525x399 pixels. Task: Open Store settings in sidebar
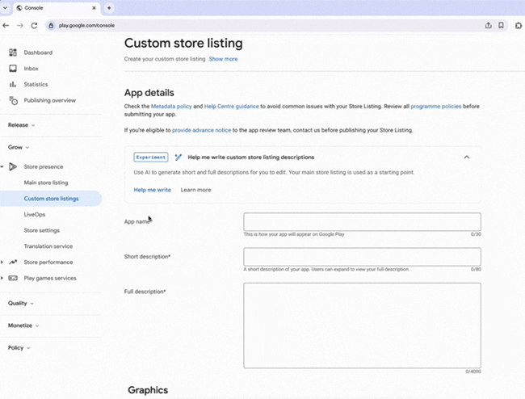click(x=42, y=230)
